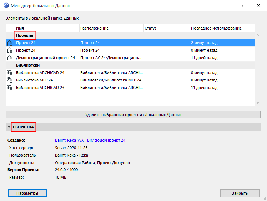Sort by Имя column header
This screenshot has height=201, width=267.
point(46,28)
